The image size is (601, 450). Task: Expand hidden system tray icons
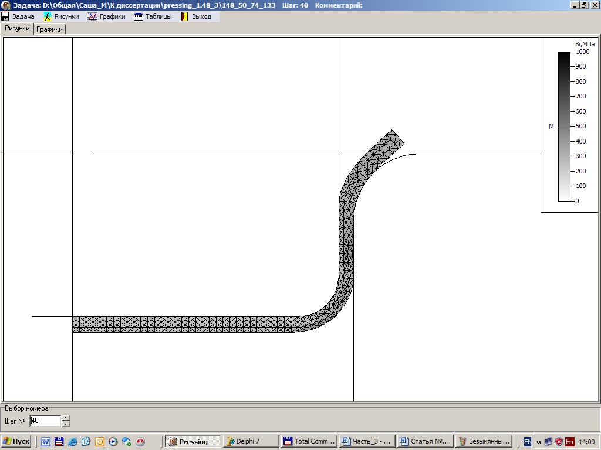(538, 442)
